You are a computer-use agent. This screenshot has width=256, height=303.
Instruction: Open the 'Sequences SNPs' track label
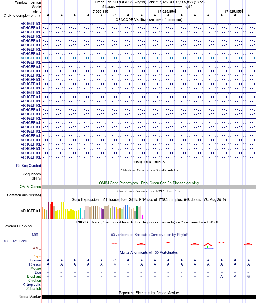(x=32, y=176)
